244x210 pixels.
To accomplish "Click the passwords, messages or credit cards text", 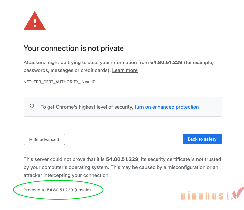I will point(67,70).
